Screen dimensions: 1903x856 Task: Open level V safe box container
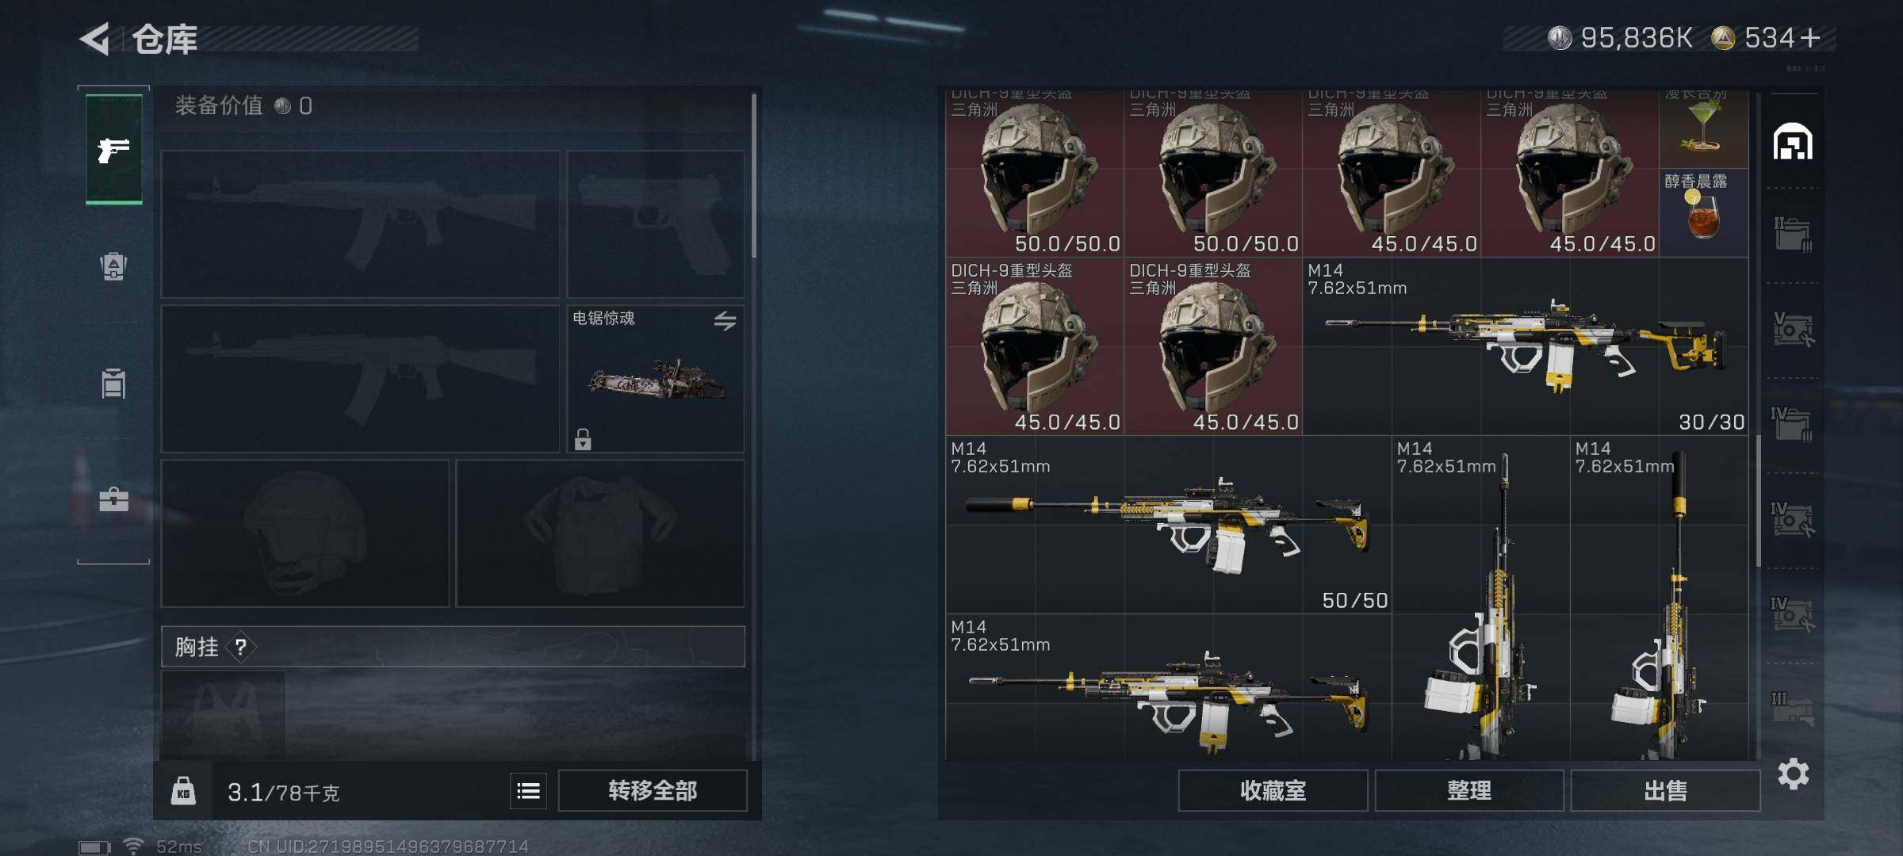pyautogui.click(x=1793, y=330)
